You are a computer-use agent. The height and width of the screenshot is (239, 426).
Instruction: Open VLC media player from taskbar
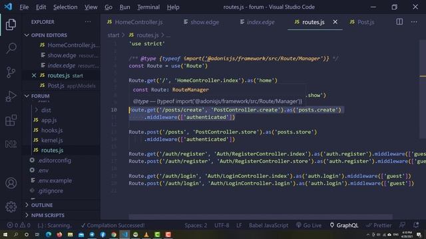coord(146,234)
